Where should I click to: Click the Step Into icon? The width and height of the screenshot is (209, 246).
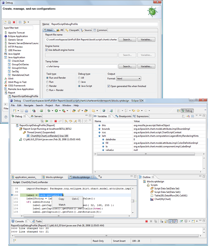pos(66,121)
